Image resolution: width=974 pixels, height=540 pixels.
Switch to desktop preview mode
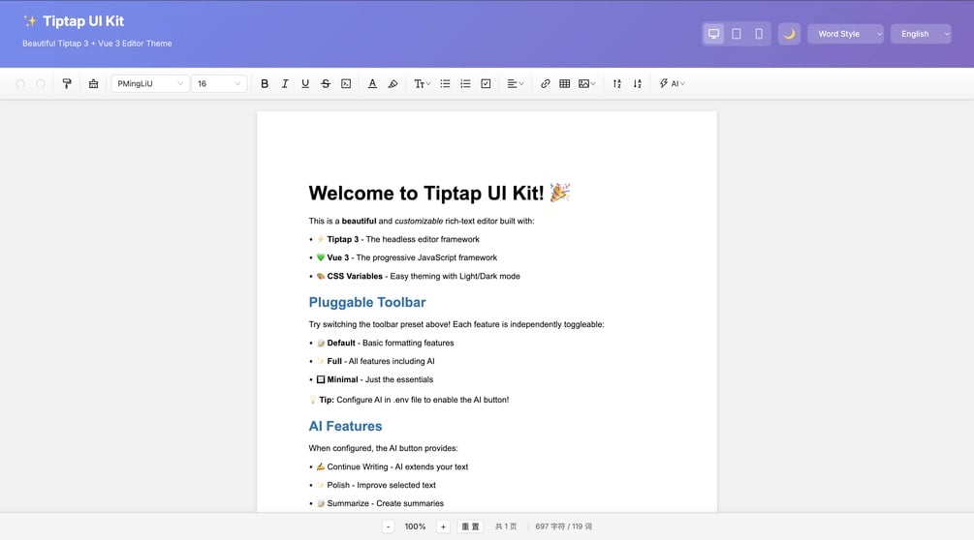[x=713, y=34]
